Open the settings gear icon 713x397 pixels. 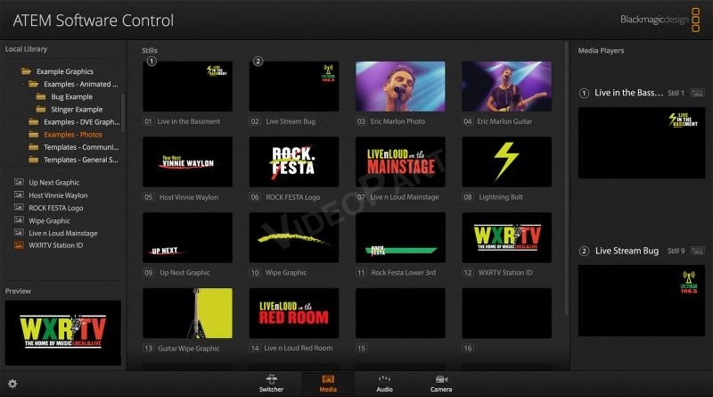12,384
